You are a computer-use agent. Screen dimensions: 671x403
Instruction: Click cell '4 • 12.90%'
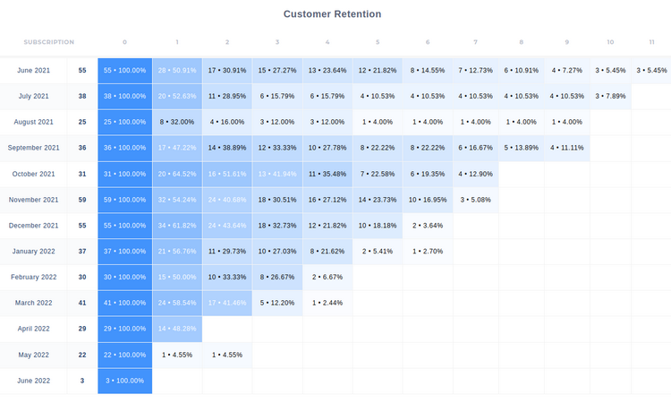475,174
